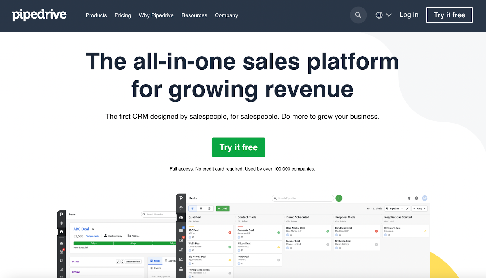Click the green status icon on Wolfs Deal
The height and width of the screenshot is (278, 486).
pos(230,247)
